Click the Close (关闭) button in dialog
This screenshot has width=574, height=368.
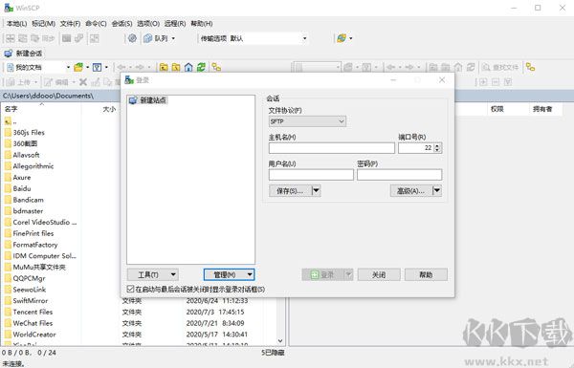click(x=379, y=274)
